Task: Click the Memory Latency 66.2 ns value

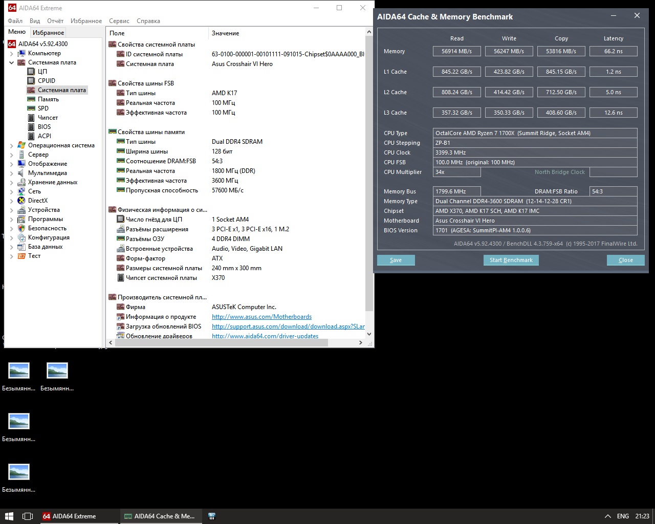Action: click(x=614, y=51)
